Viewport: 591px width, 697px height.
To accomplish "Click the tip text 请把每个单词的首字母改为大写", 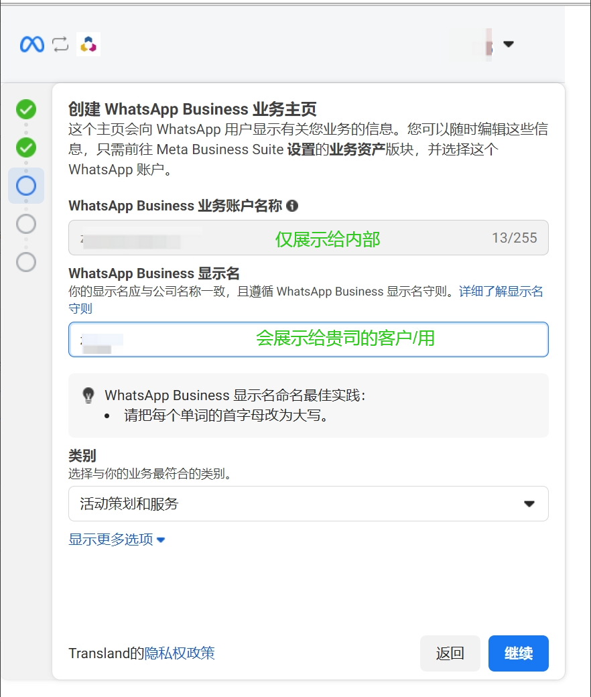I will coord(226,415).
